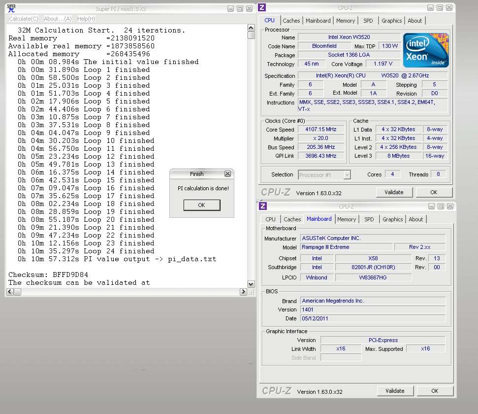478x414 pixels.
Task: Open About...(A) menu in Super PI
Action: point(58,19)
